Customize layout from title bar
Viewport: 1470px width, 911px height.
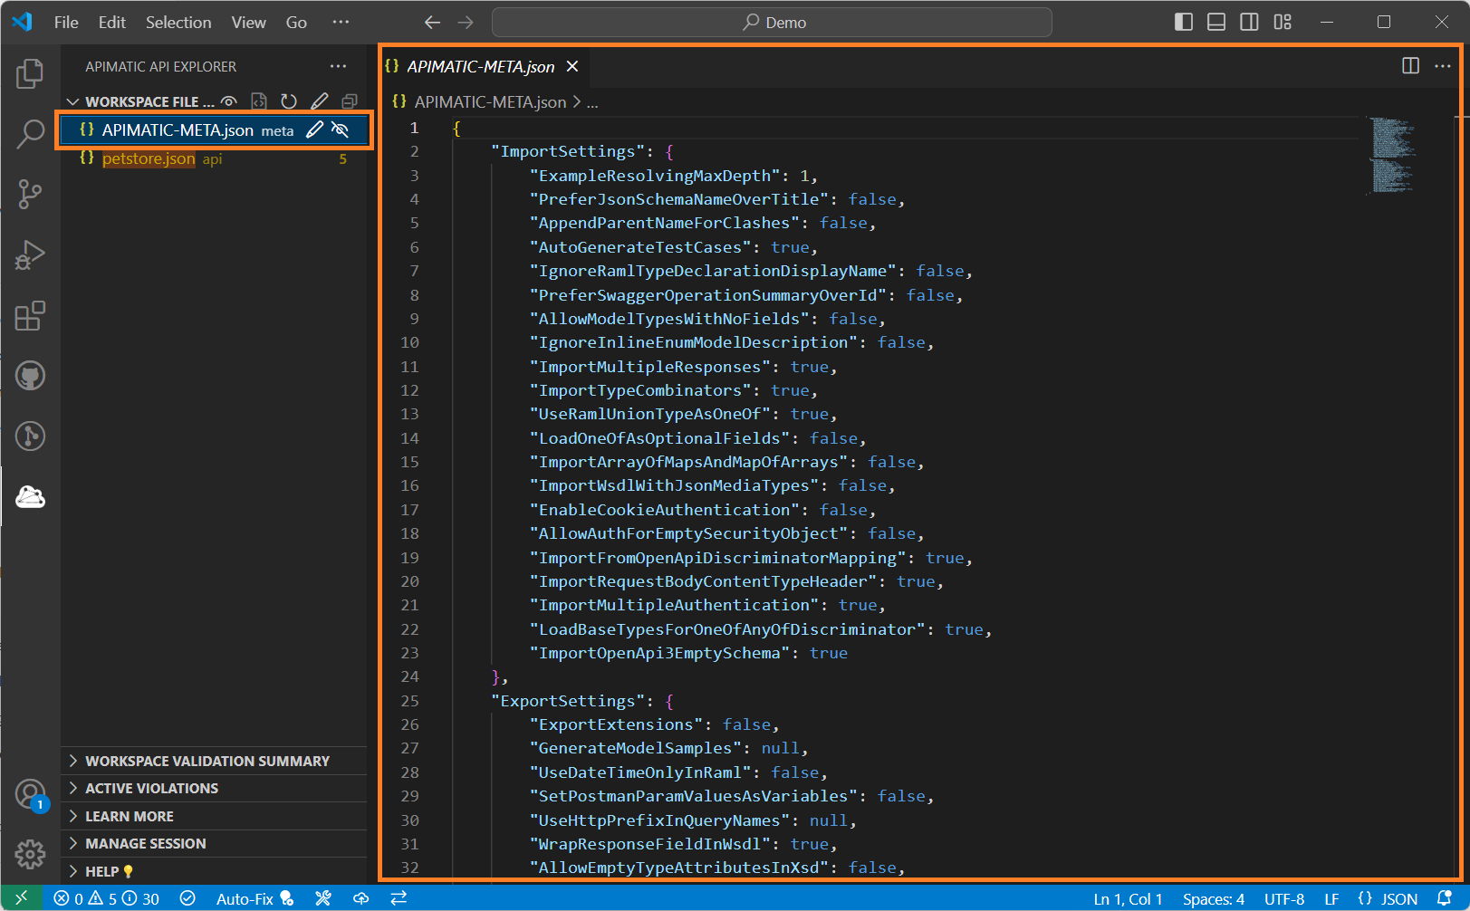[1283, 23]
